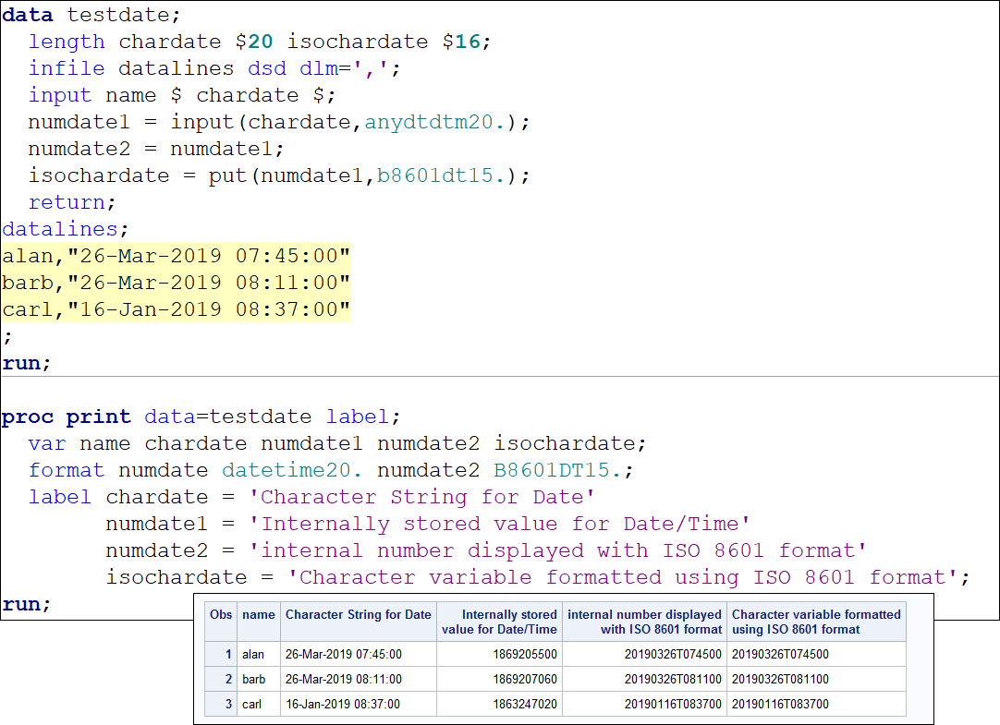Click the infile datalines dsd statement
Screen dimensions: 1000x725
pyautogui.click(x=214, y=68)
